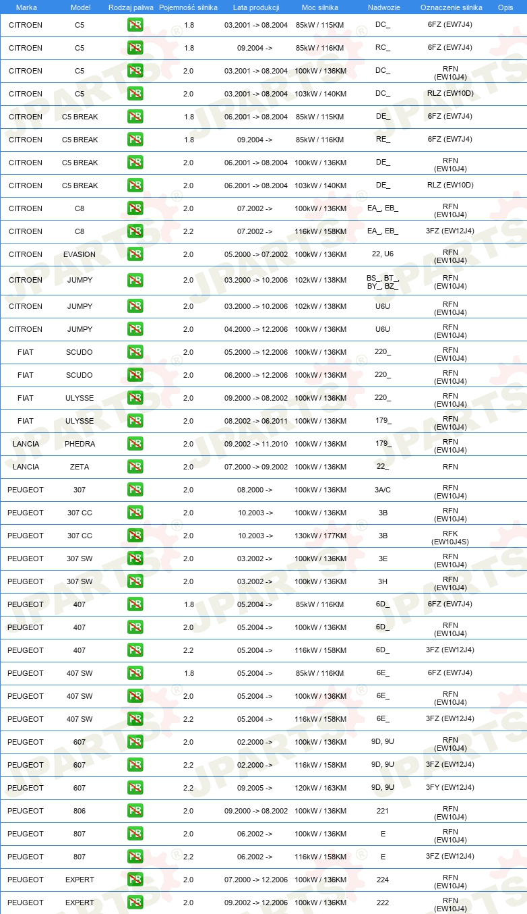This screenshot has width=527, height=914.
Task: Click the 22, U6 body cell
Action: click(383, 254)
